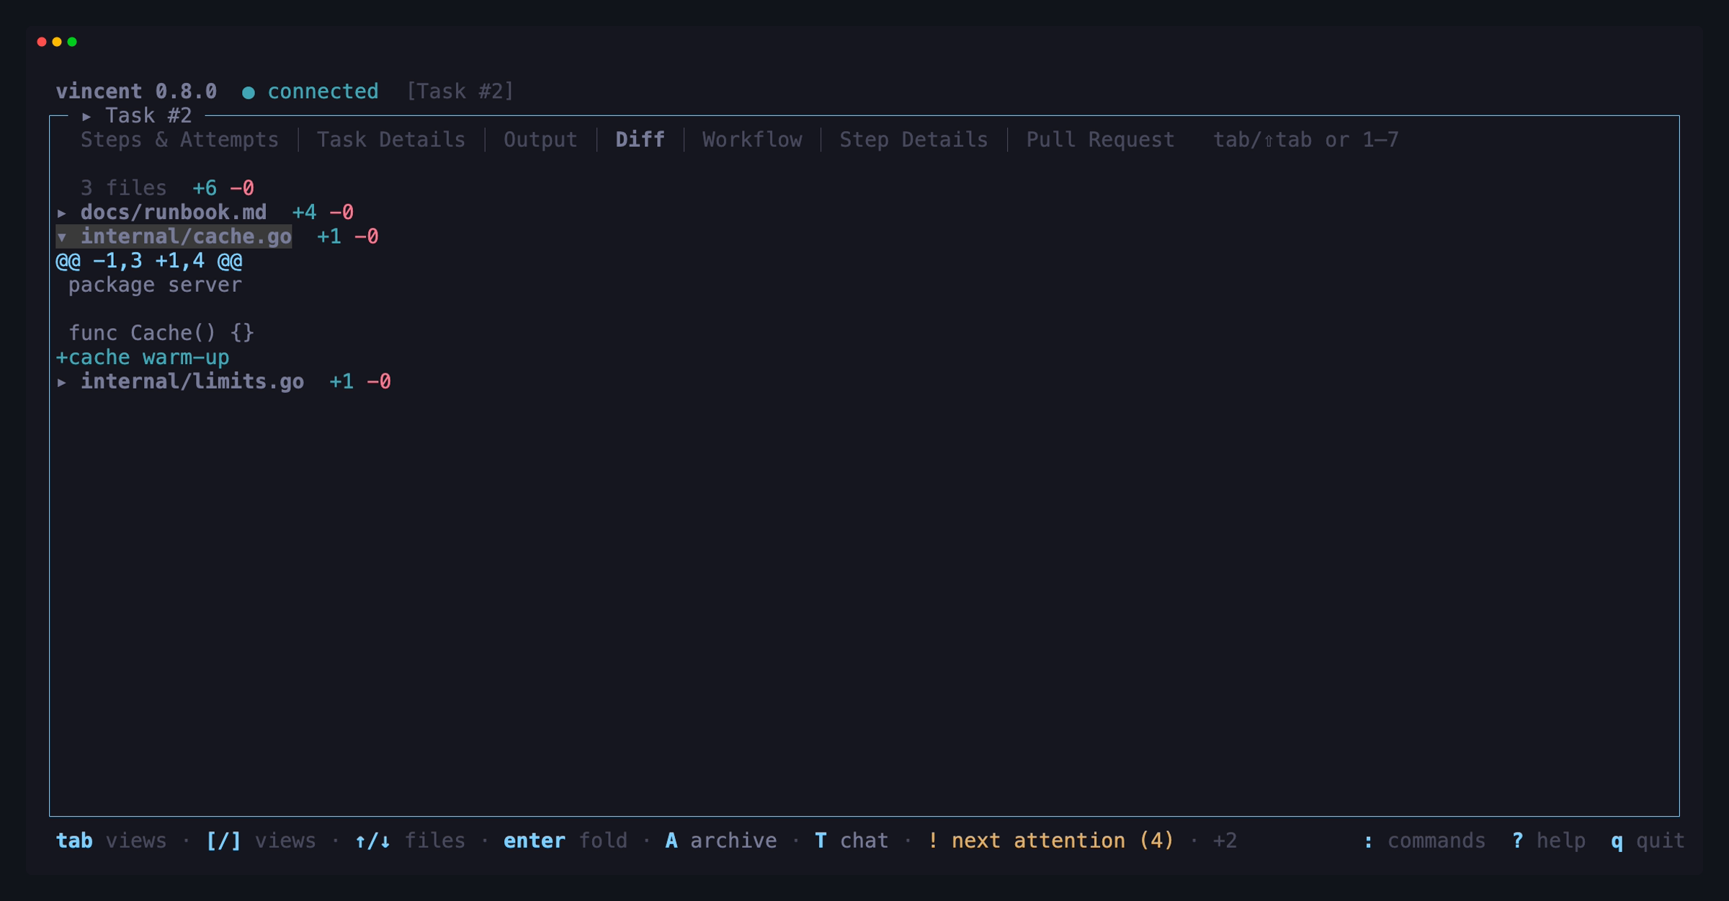Click the red close window button
Viewport: 1729px width, 901px height.
(x=42, y=42)
